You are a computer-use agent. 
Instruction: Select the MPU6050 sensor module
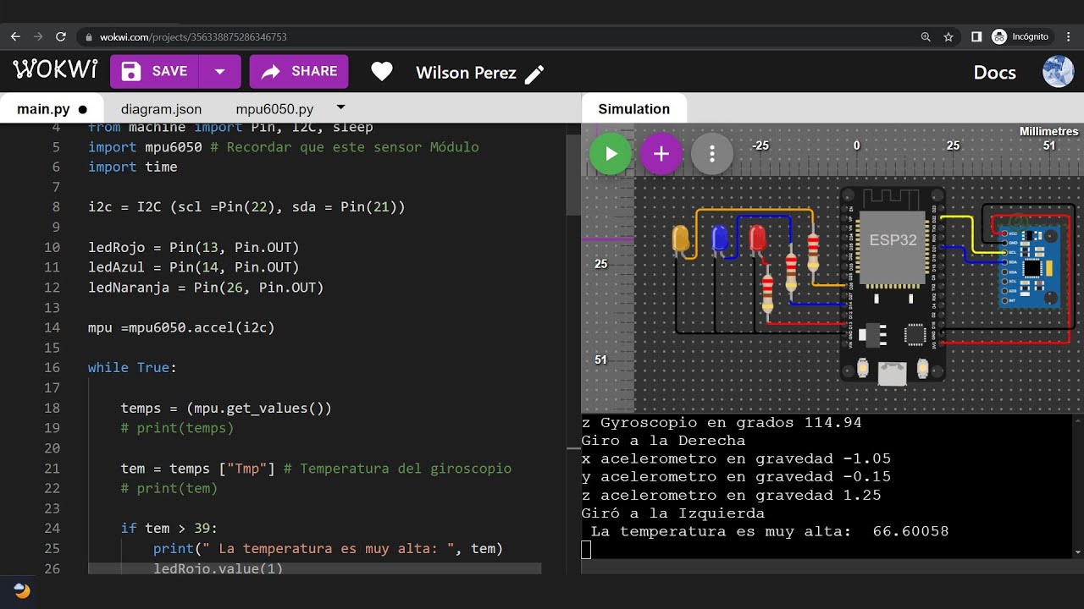coord(1029,266)
